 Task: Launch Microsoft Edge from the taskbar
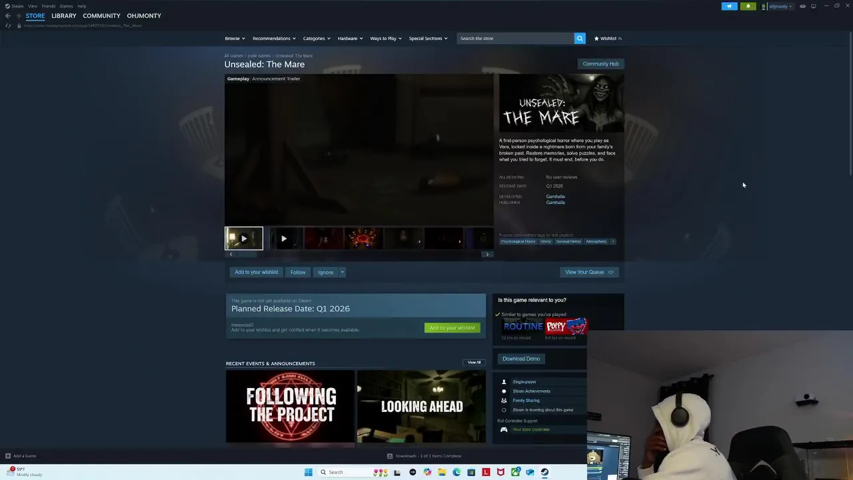pyautogui.click(x=456, y=472)
